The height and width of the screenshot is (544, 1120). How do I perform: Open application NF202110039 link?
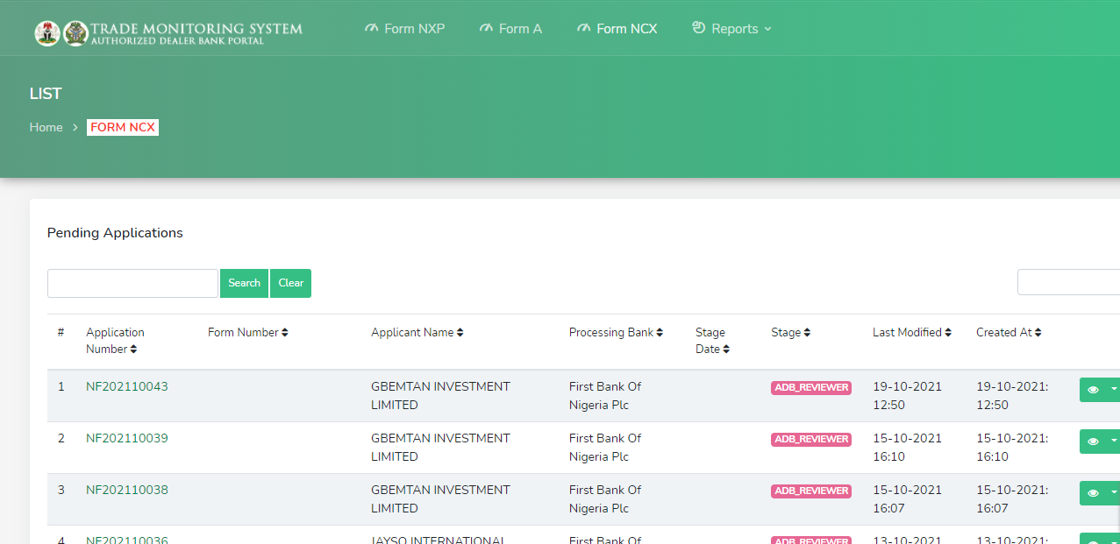coord(127,438)
